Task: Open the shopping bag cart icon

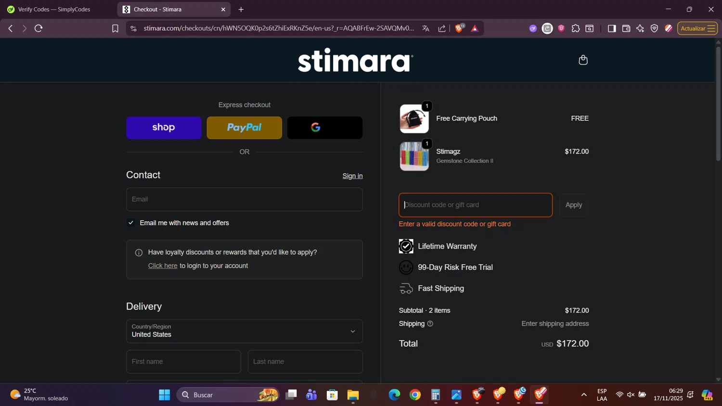Action: click(x=583, y=60)
